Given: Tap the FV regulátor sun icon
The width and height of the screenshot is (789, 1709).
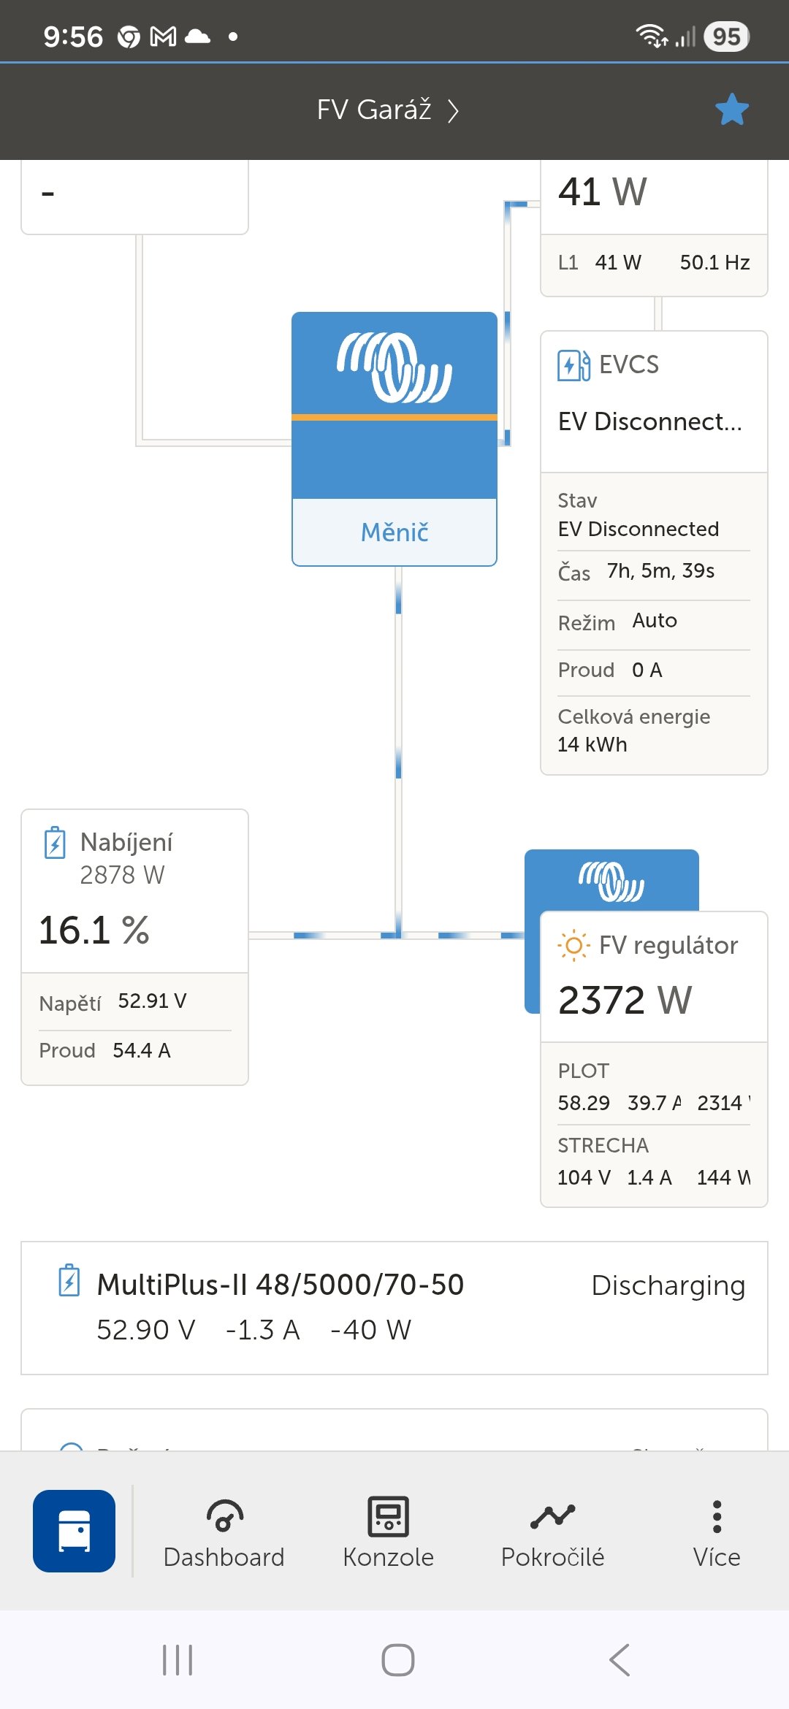Looking at the screenshot, I should 573,946.
